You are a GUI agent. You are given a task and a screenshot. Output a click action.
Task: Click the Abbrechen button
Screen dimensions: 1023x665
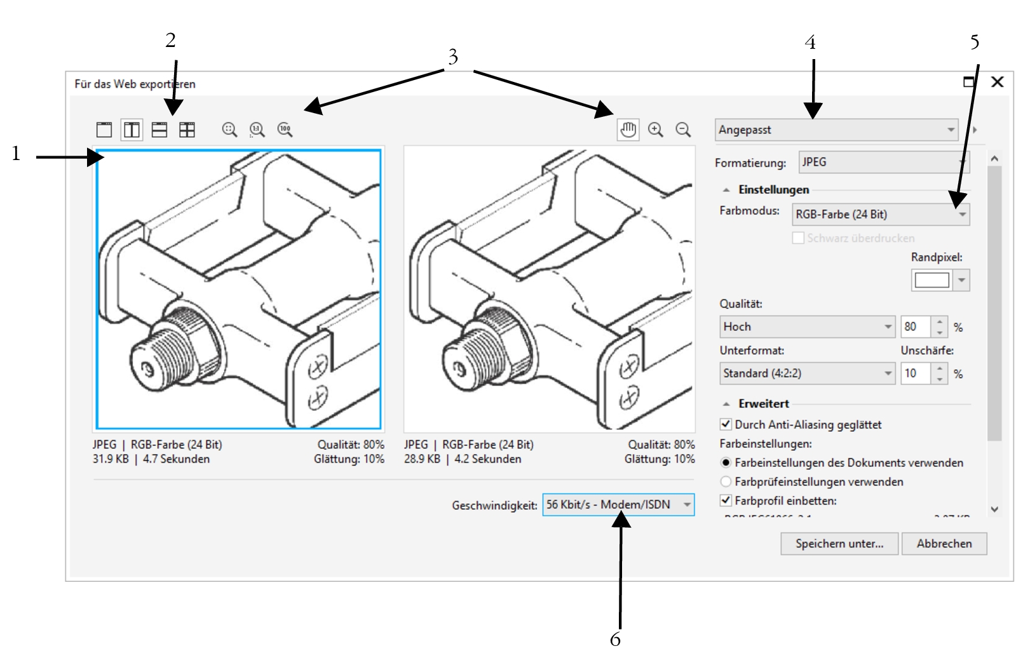point(944,544)
